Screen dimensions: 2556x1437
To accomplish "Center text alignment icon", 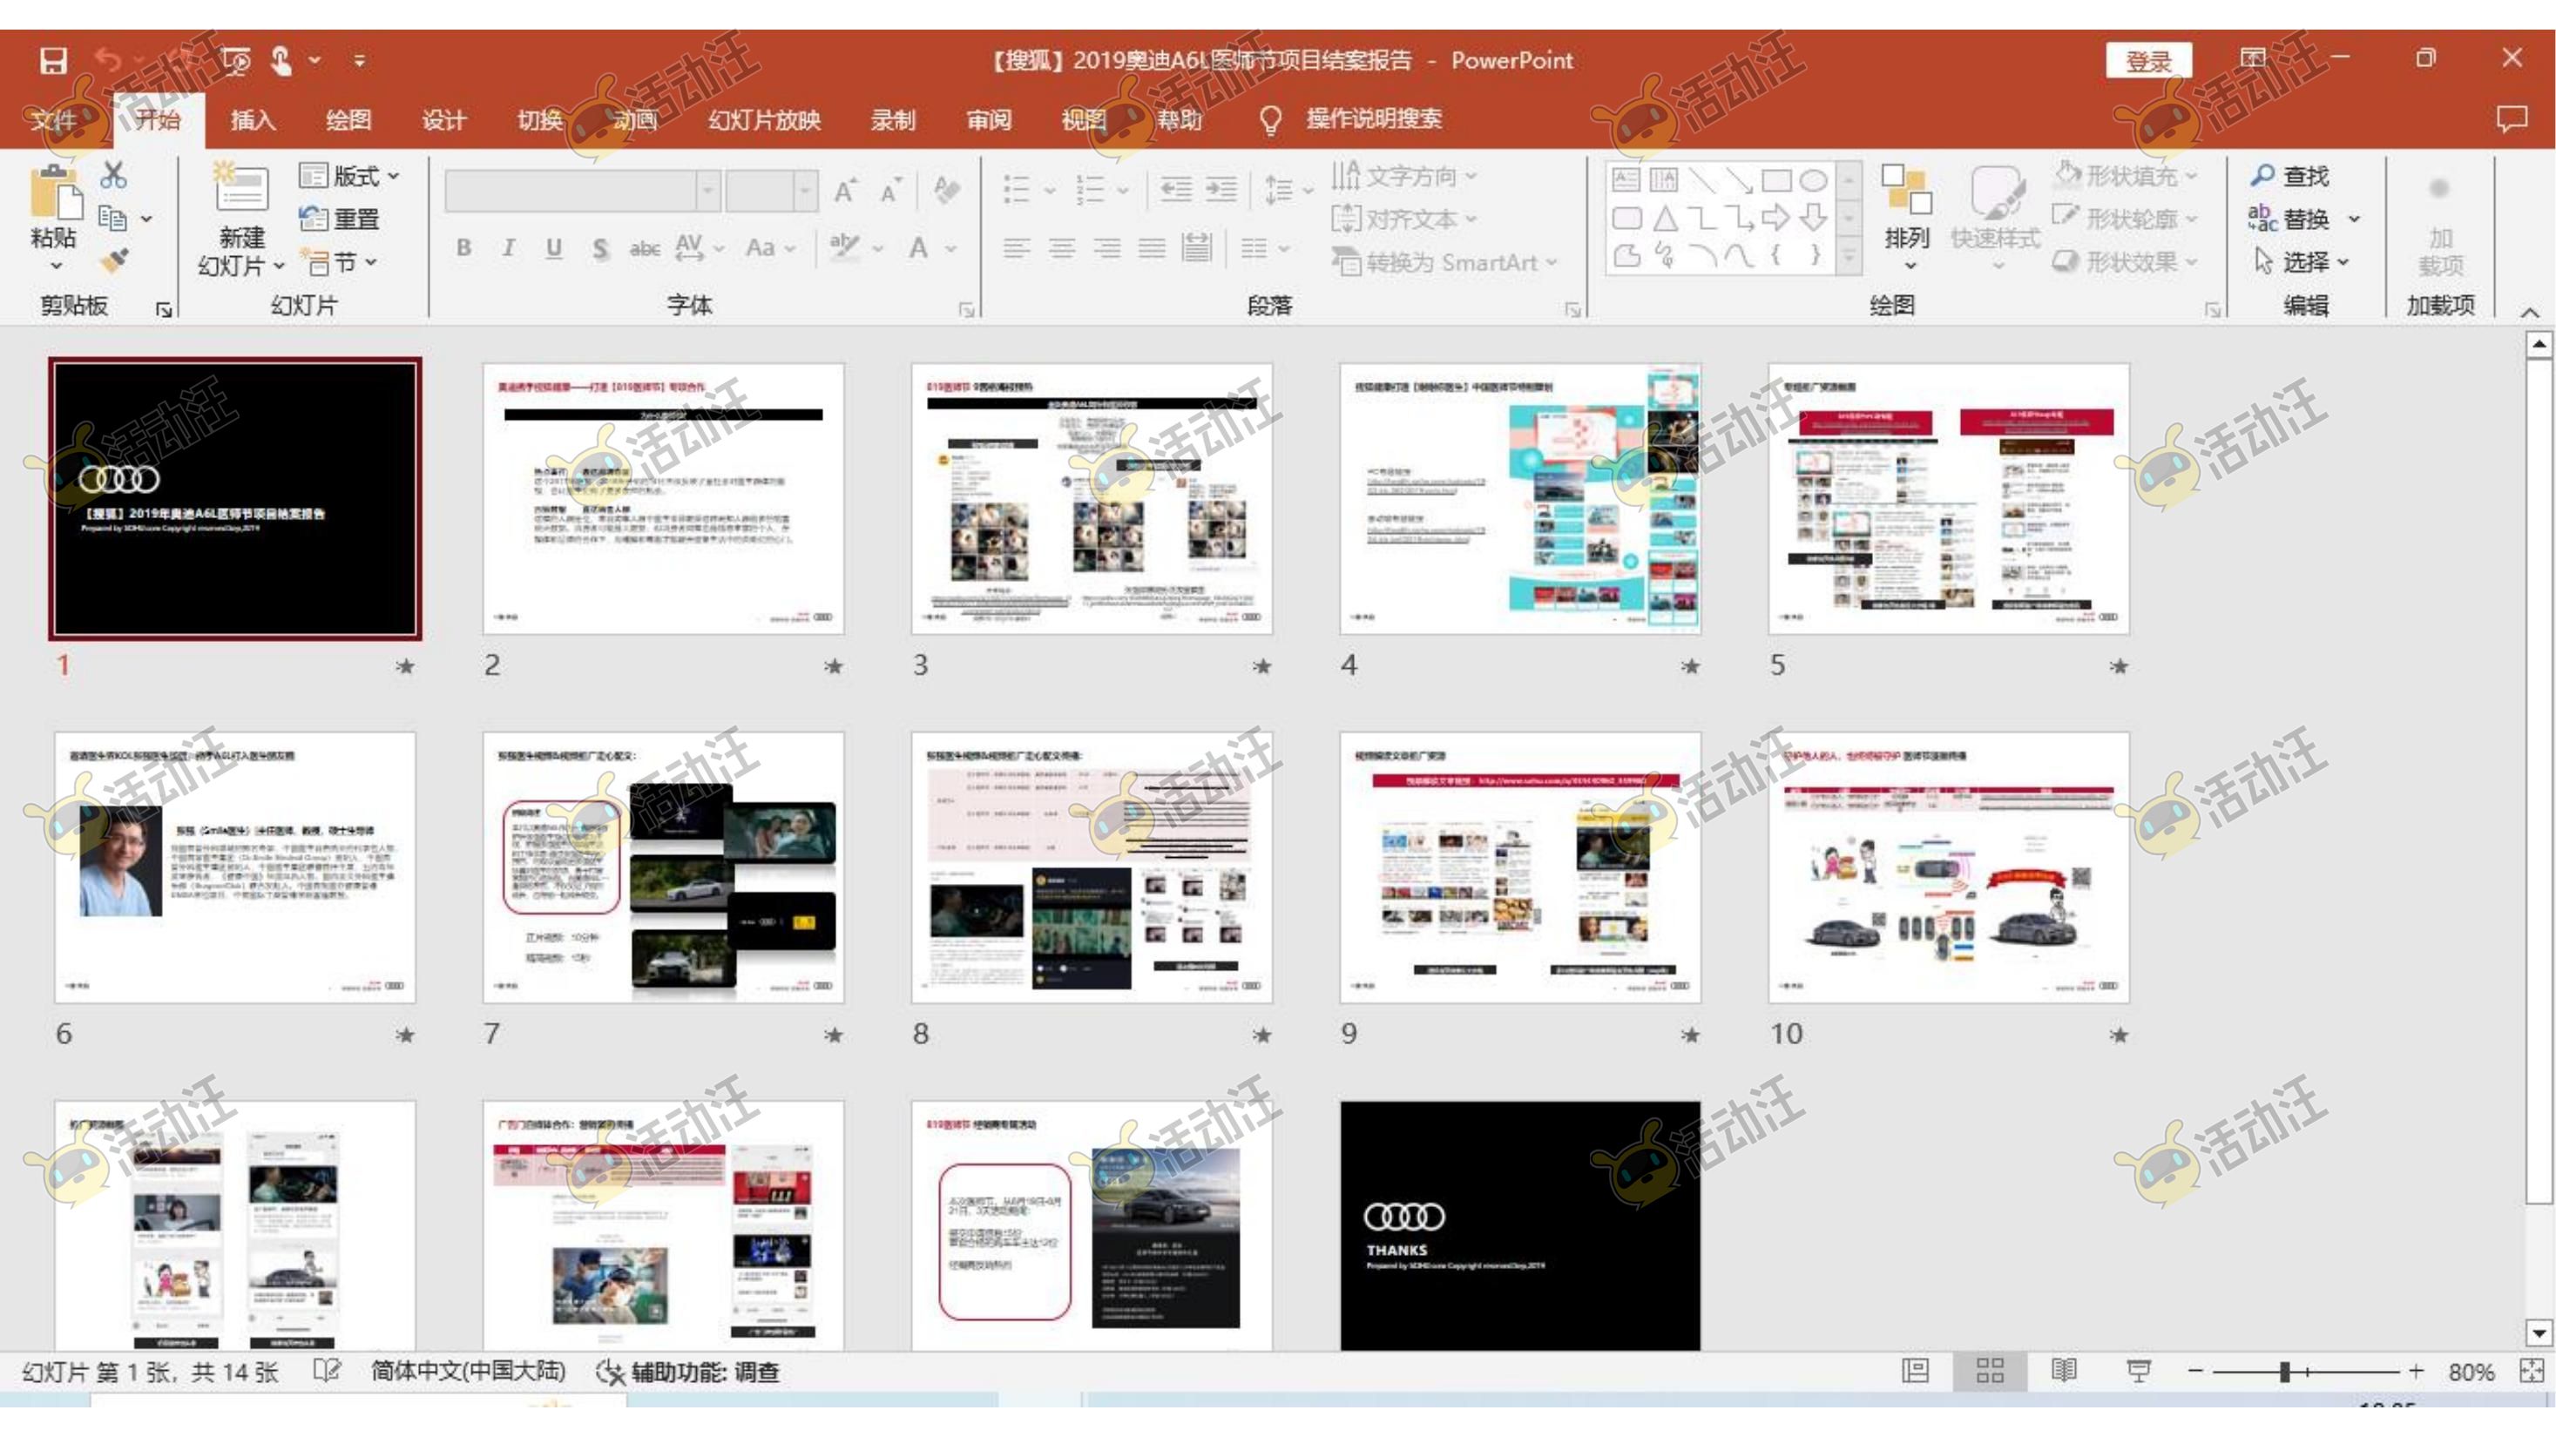I will click(x=1062, y=248).
